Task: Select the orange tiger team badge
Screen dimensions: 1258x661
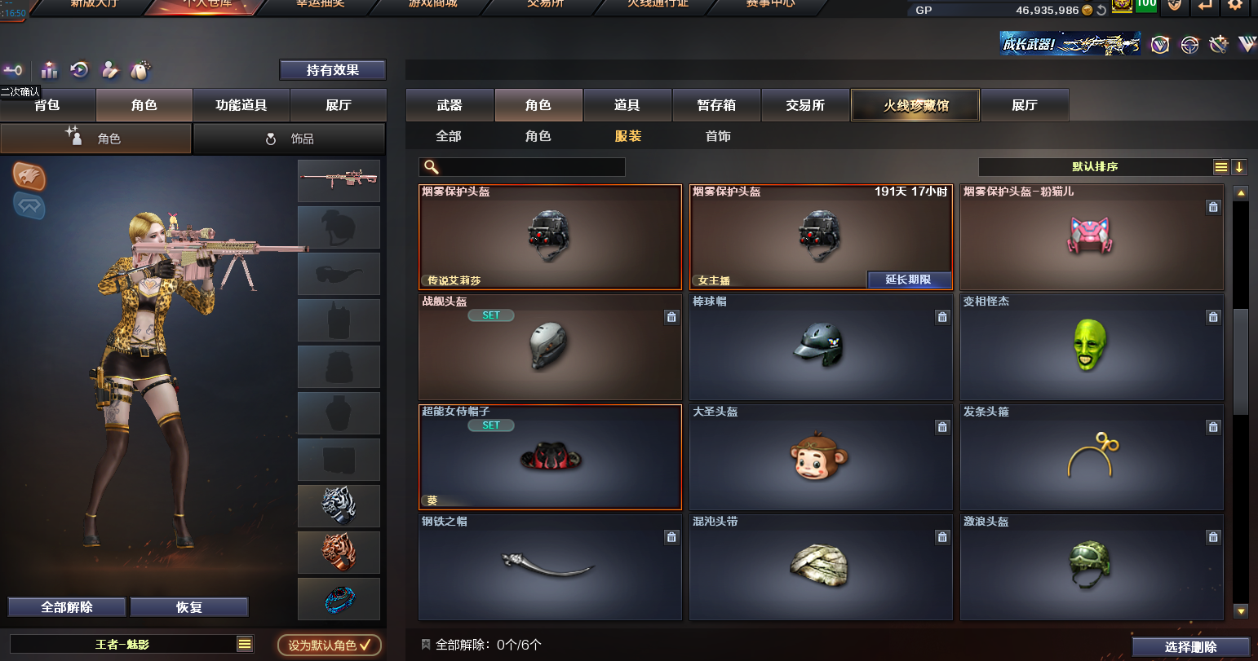Action: click(x=29, y=176)
